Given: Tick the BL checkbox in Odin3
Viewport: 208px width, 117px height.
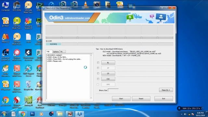Looking at the screenshot, I should tap(98, 63).
